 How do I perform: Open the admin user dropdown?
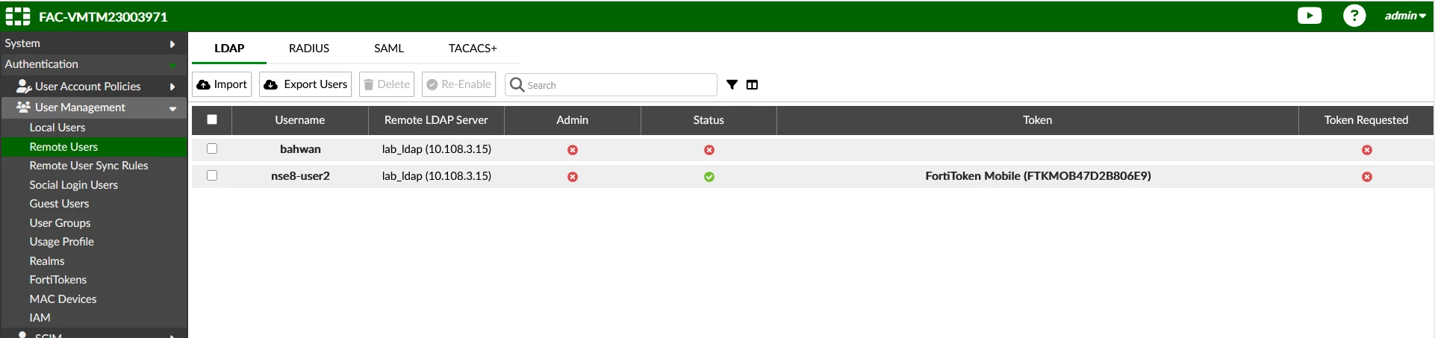[x=1405, y=16]
